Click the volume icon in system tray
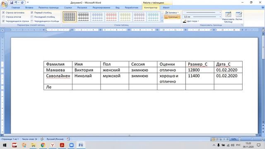265x149 pixels. pos(233,145)
